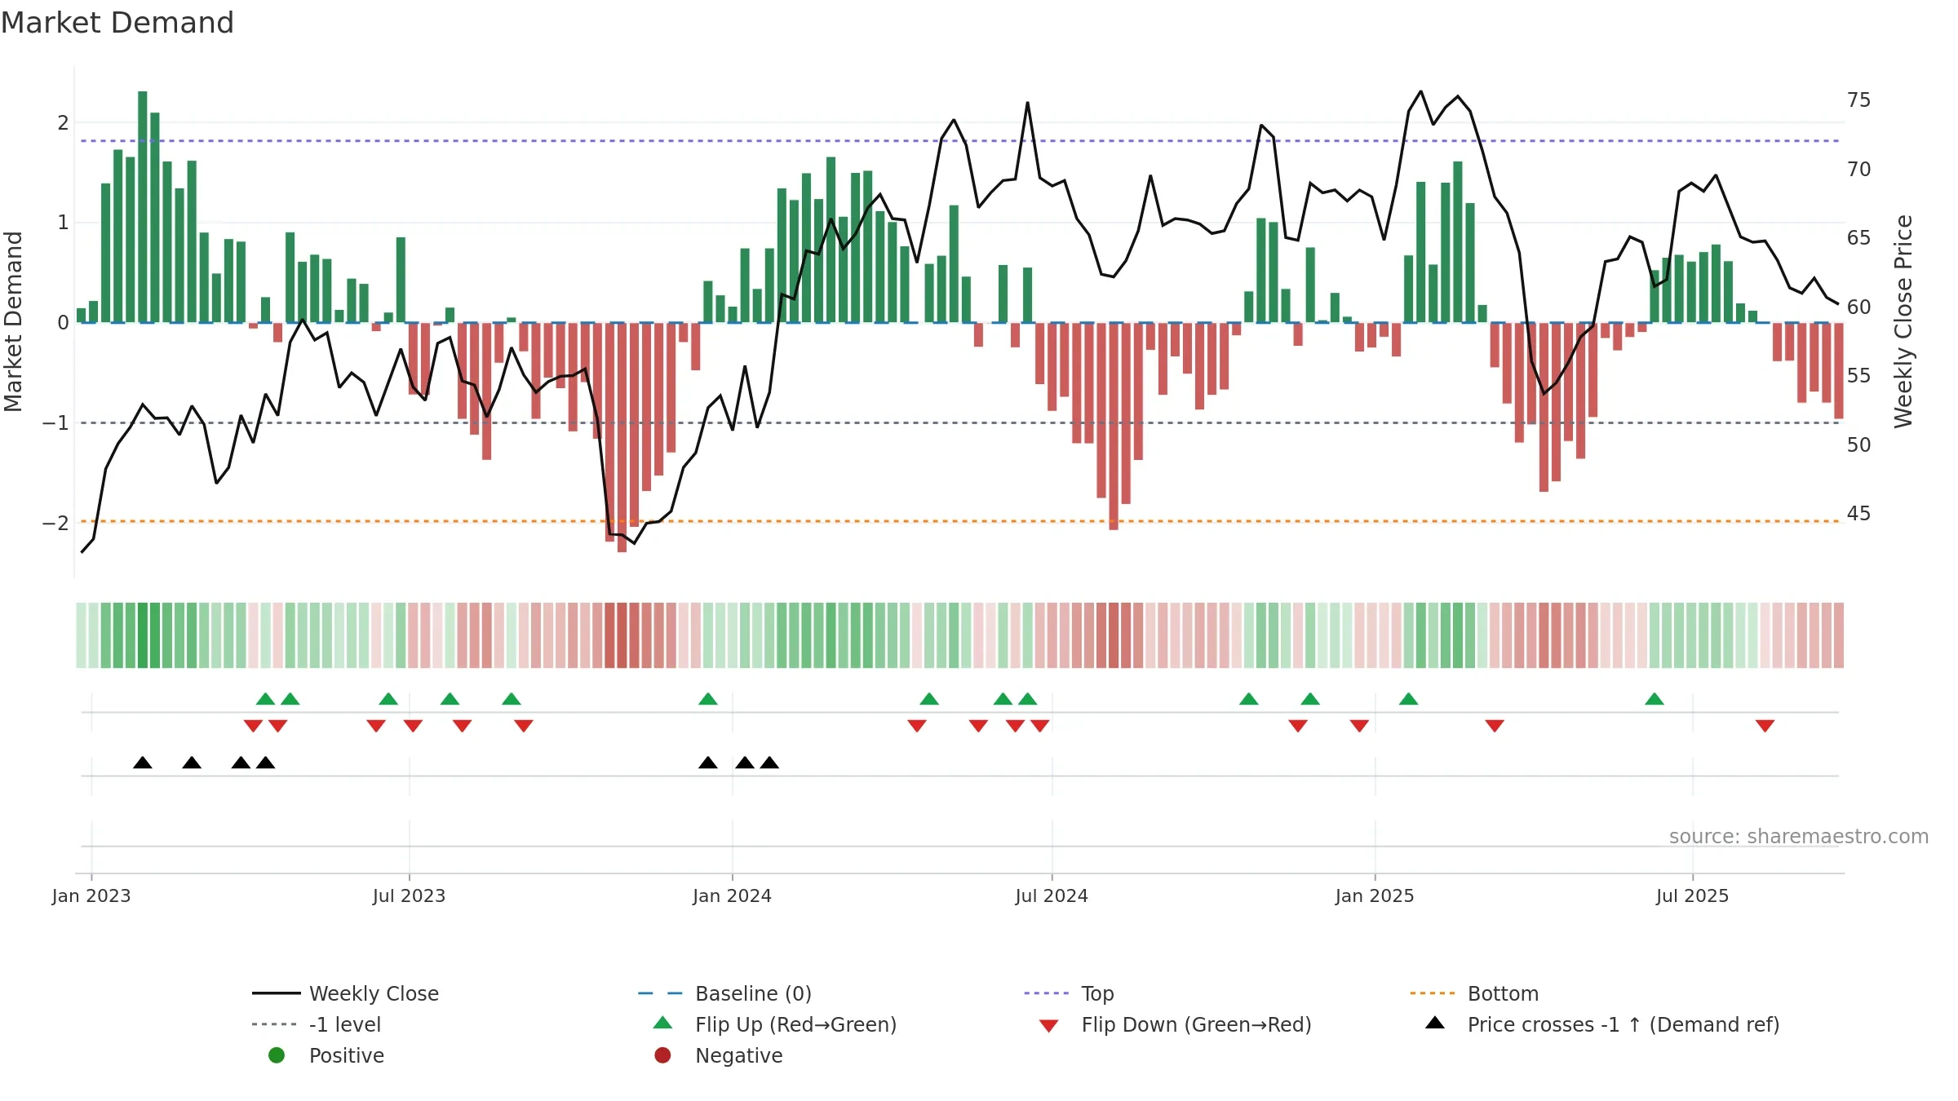Click the Jul 2024 x-axis label
Screen dimensions: 1958x1101
click(1052, 896)
